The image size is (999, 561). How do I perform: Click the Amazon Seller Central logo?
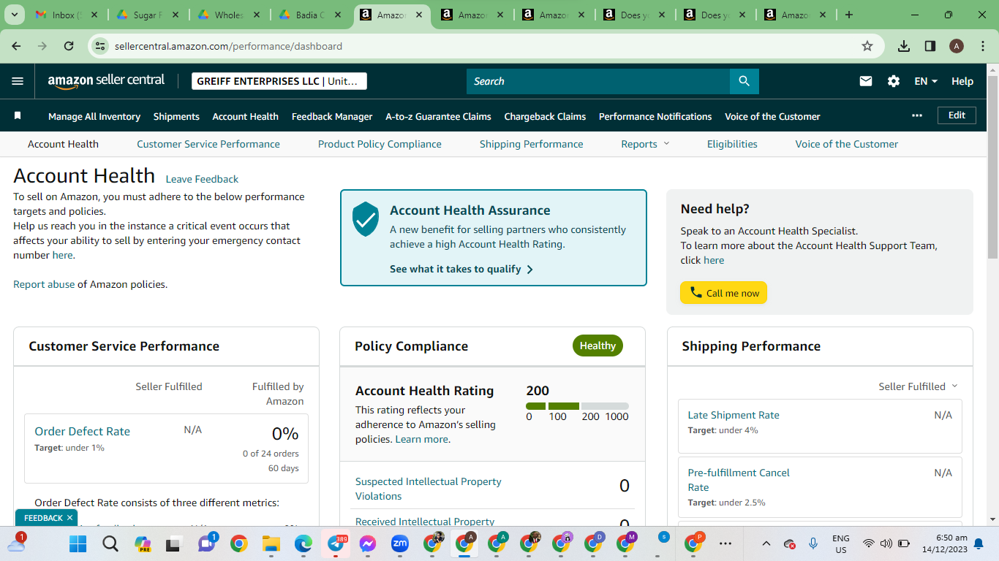[106, 81]
